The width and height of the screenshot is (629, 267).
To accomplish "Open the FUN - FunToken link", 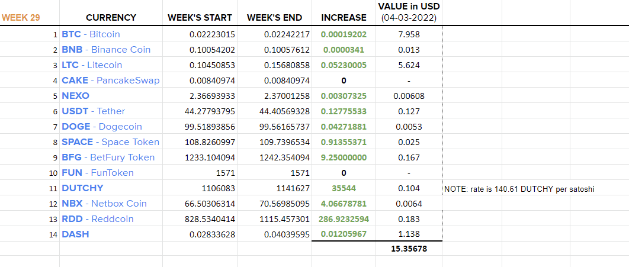I will point(98,173).
